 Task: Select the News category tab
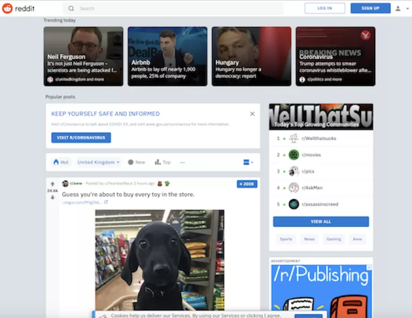pos(309,239)
